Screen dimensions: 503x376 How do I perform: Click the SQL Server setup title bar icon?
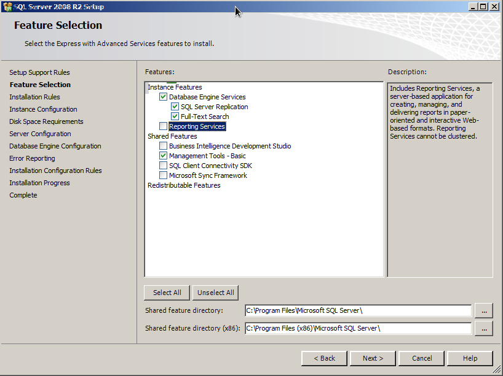pyautogui.click(x=7, y=7)
